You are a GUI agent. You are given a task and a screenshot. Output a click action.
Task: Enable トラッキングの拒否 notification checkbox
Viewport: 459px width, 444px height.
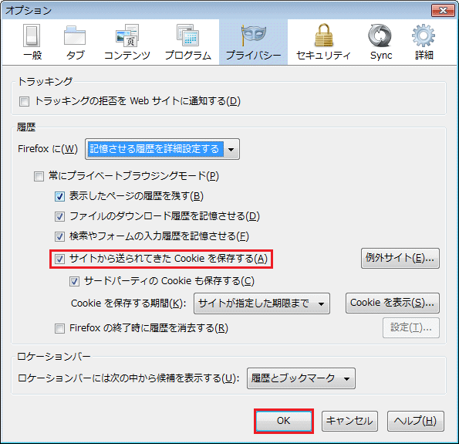[24, 102]
